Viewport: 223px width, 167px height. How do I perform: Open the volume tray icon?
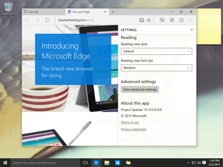click(x=199, y=163)
